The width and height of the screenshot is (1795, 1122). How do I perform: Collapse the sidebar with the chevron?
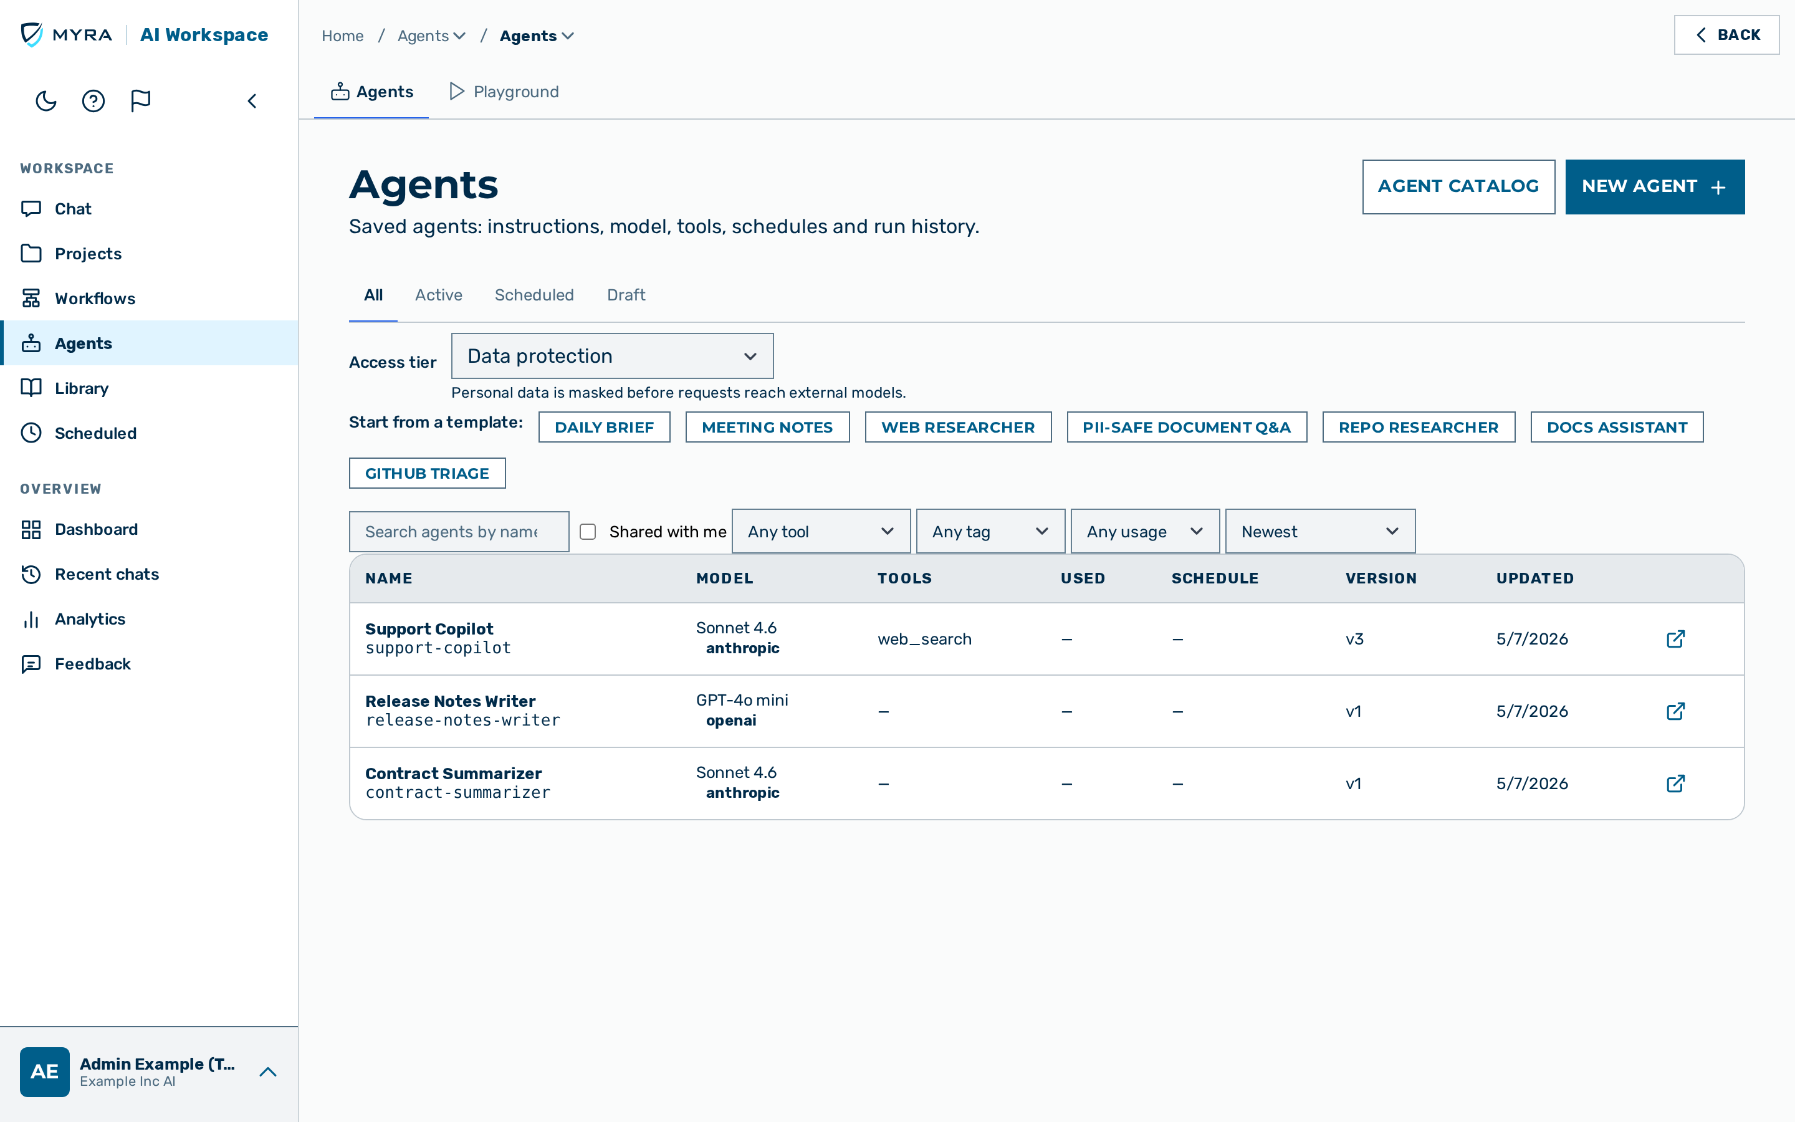(x=252, y=101)
